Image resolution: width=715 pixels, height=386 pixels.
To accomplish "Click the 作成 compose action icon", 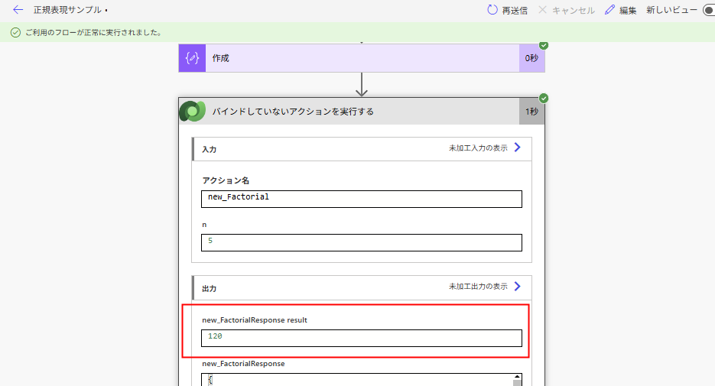I will [192, 58].
